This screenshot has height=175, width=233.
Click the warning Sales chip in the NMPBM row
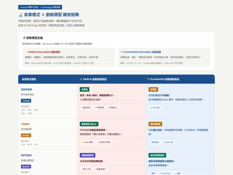tap(154, 108)
